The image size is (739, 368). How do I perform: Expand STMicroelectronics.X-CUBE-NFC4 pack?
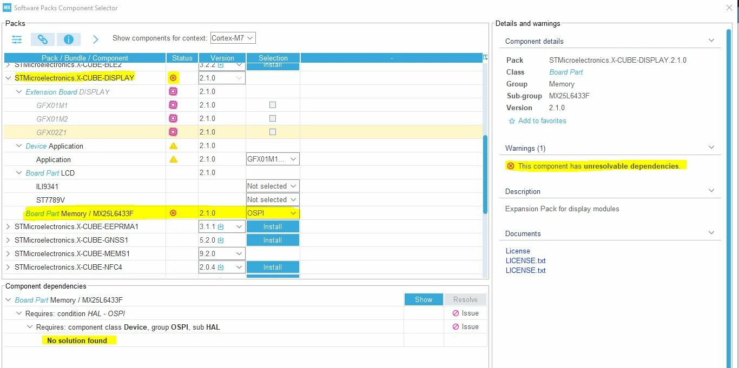pyautogui.click(x=8, y=267)
